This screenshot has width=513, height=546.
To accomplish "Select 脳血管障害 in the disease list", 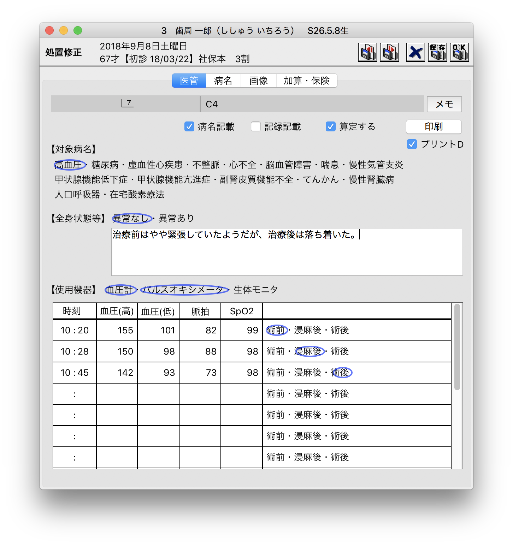I will point(289,165).
